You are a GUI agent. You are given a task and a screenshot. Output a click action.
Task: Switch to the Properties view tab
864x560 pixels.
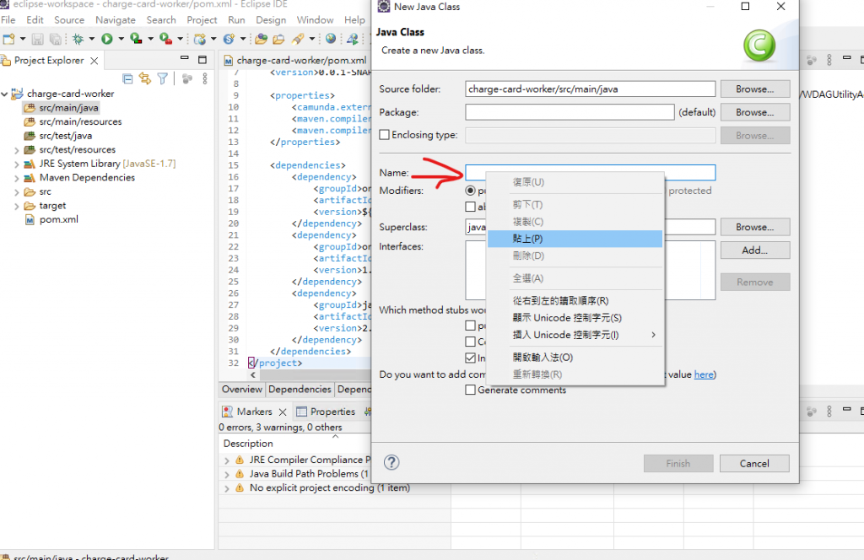[x=327, y=412]
